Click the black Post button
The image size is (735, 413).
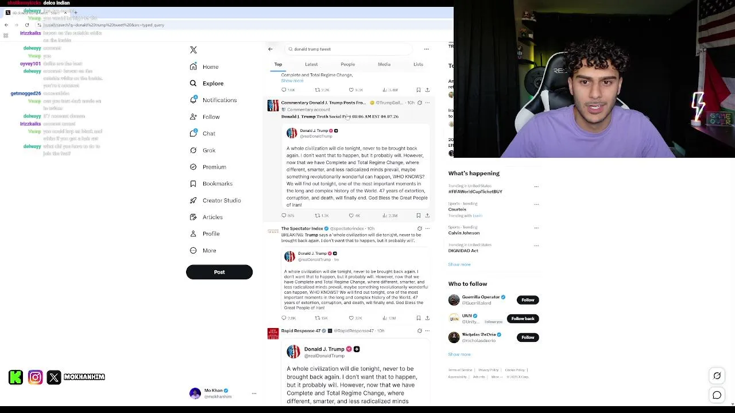(x=219, y=272)
